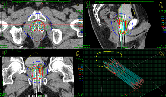
Task: Click the orientation cube in the coronal view
Action: point(4,52)
